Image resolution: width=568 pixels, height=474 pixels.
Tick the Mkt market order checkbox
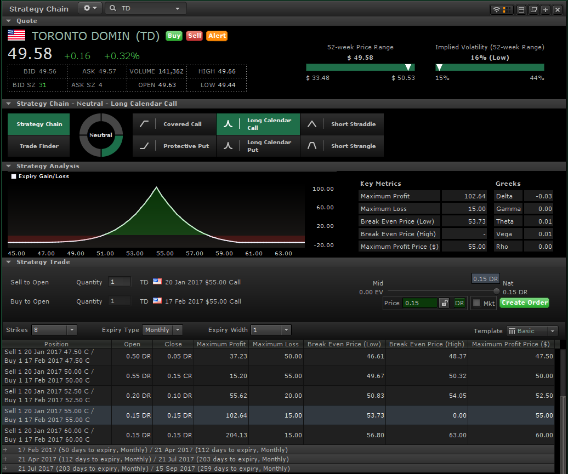tap(477, 303)
